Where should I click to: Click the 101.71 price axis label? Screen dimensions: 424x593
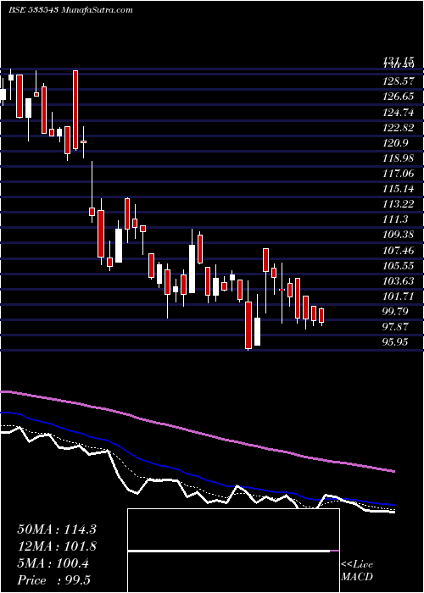tap(399, 296)
